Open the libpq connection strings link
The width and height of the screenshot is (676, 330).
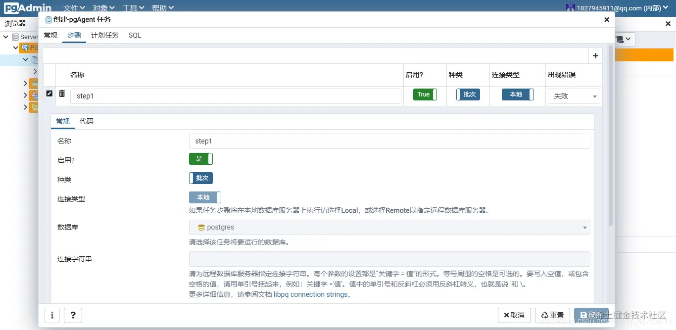click(311, 294)
